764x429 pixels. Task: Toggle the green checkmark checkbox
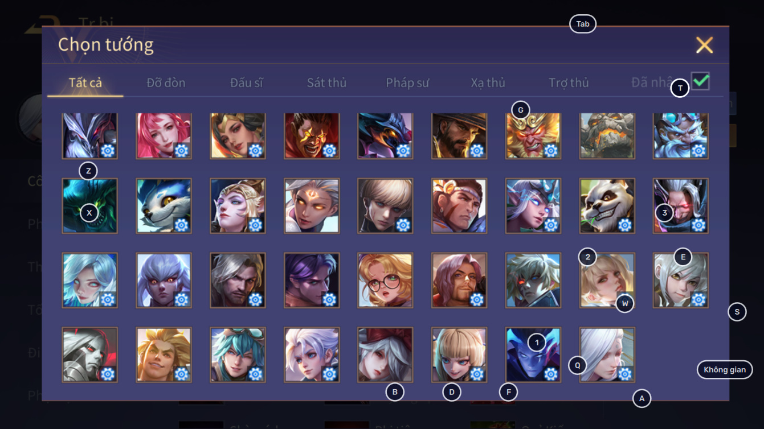700,81
